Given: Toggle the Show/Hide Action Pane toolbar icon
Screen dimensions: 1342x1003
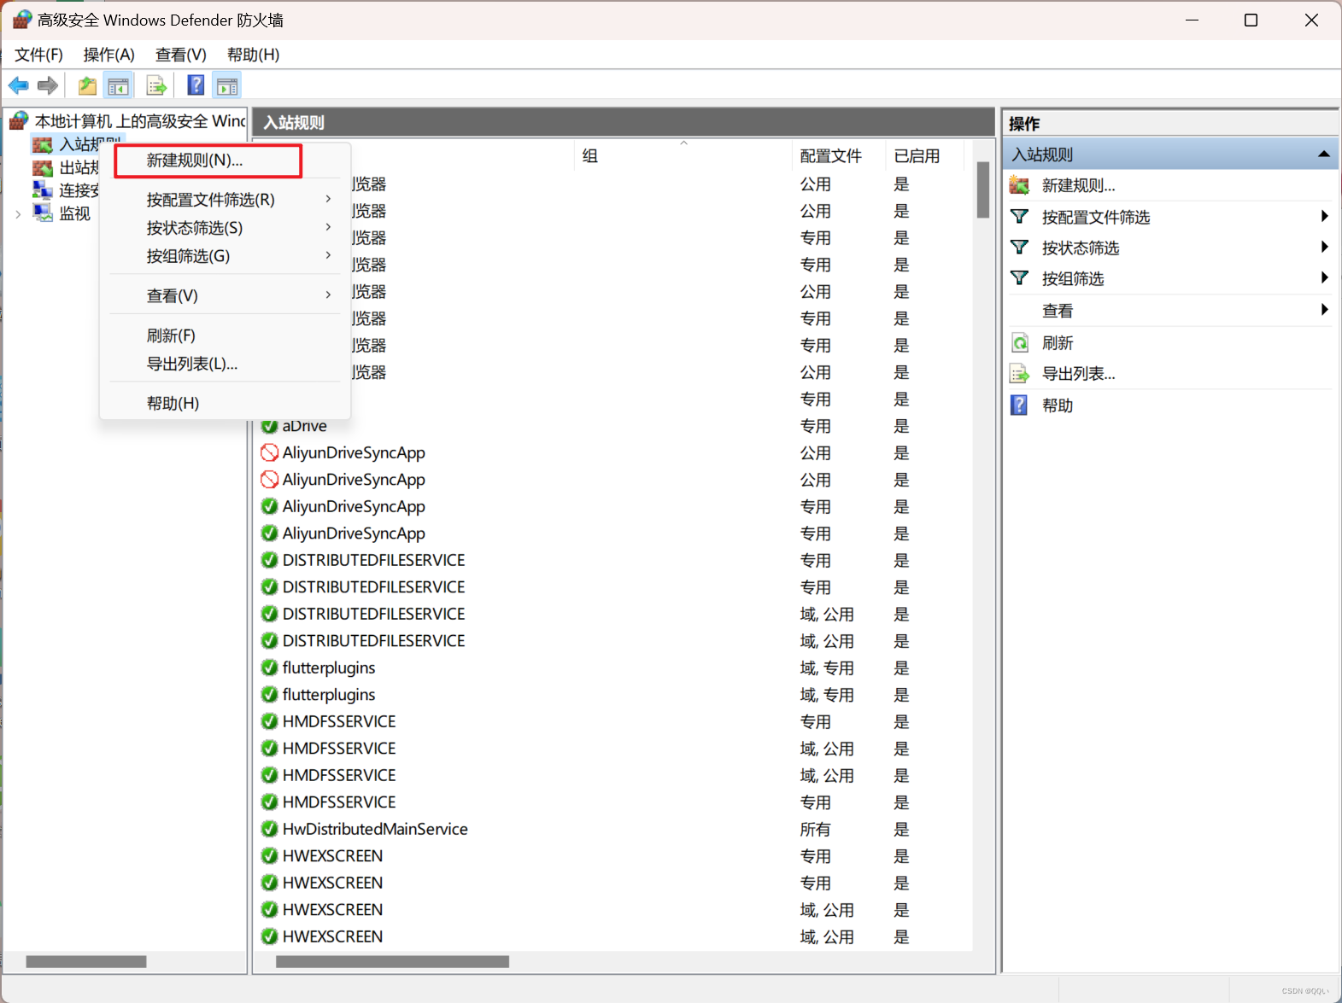Looking at the screenshot, I should coord(227,85).
